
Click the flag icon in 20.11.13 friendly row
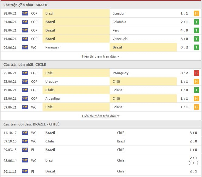tap(25, 171)
